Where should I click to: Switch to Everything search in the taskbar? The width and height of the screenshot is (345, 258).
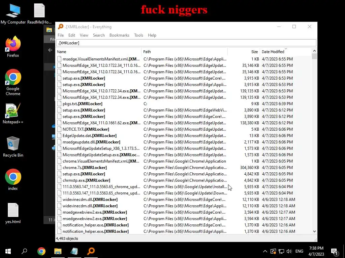point(91,251)
